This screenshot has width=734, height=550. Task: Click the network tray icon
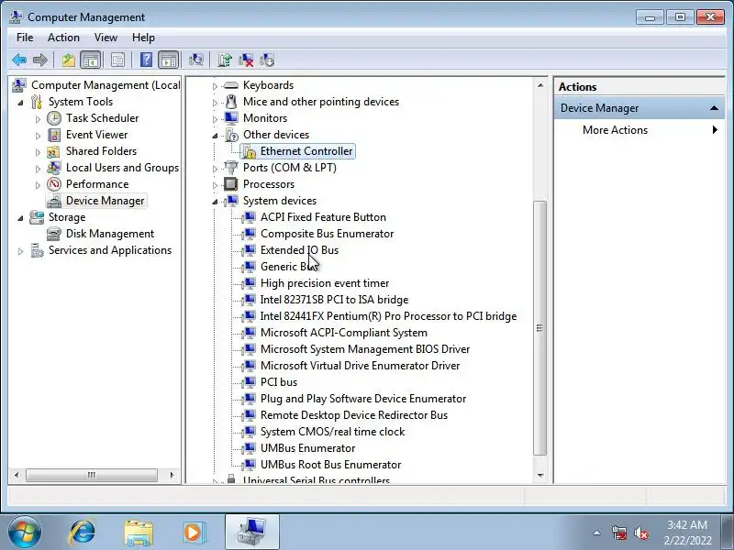[619, 533]
